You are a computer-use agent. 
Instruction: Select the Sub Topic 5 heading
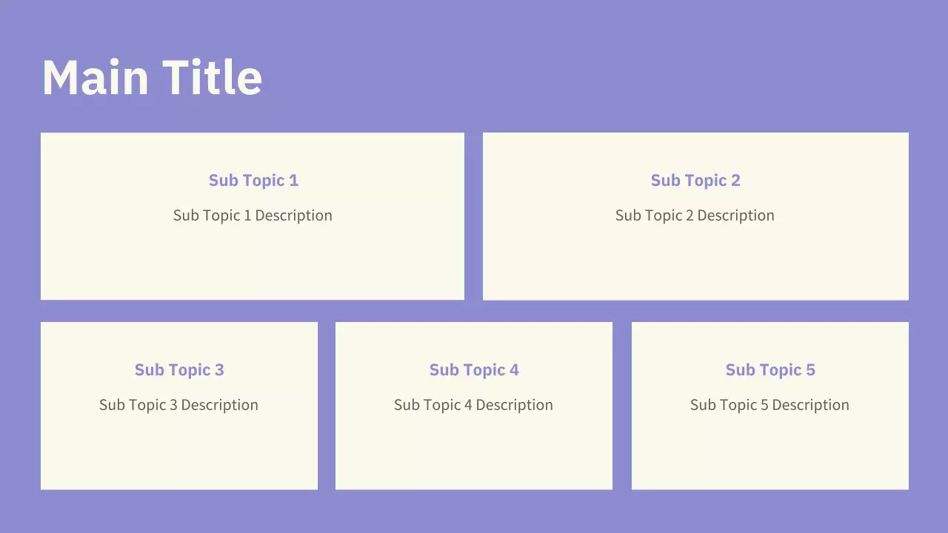pyautogui.click(x=770, y=370)
